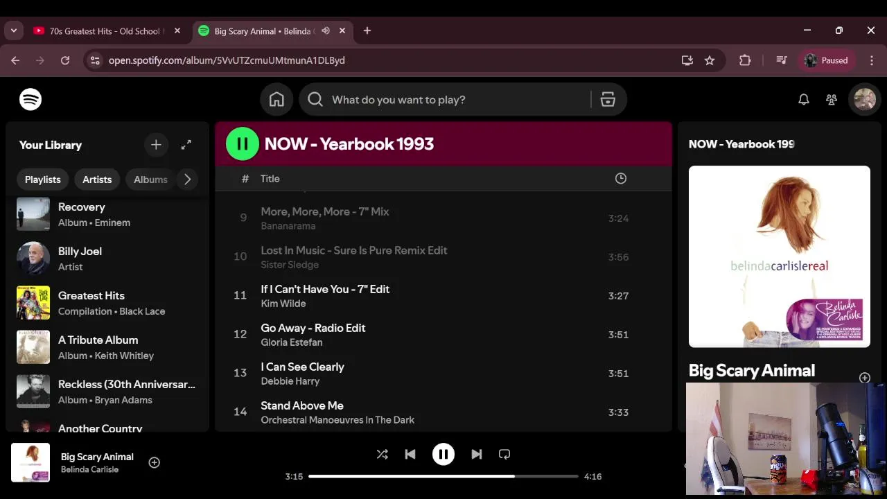This screenshot has height=499, width=887.
Task: Create a playlist with the plus icon
Action: point(156,145)
